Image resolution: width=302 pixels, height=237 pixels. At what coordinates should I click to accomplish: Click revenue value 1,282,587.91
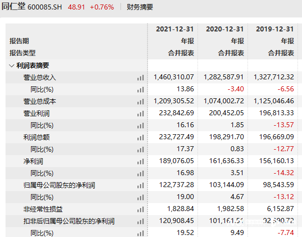[223, 77]
